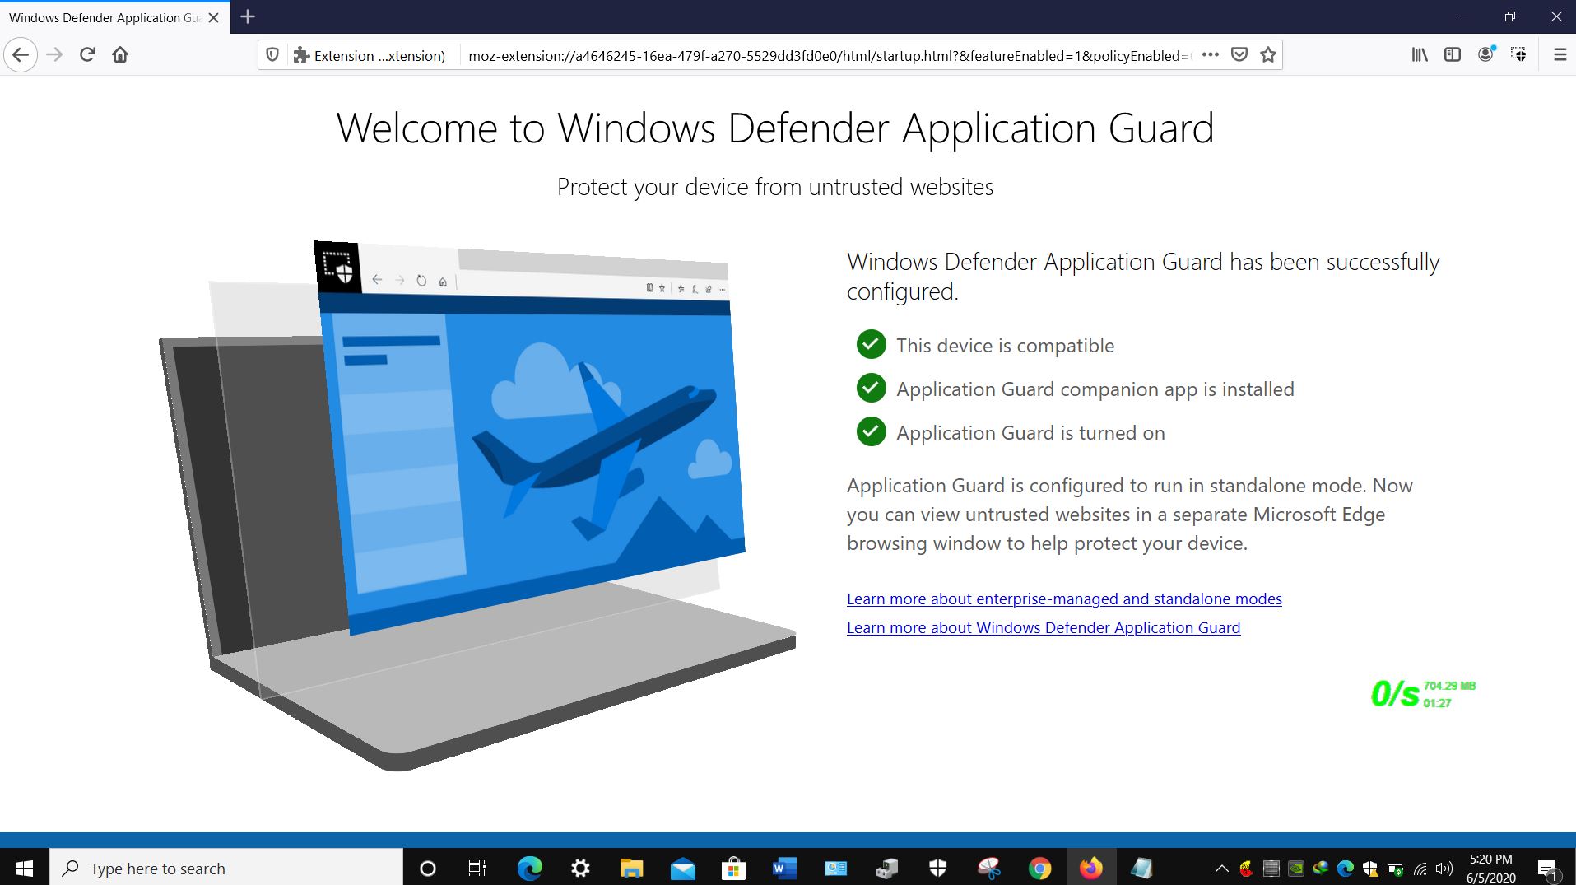Open the Windows Start menu
This screenshot has width=1576, height=885.
click(25, 868)
